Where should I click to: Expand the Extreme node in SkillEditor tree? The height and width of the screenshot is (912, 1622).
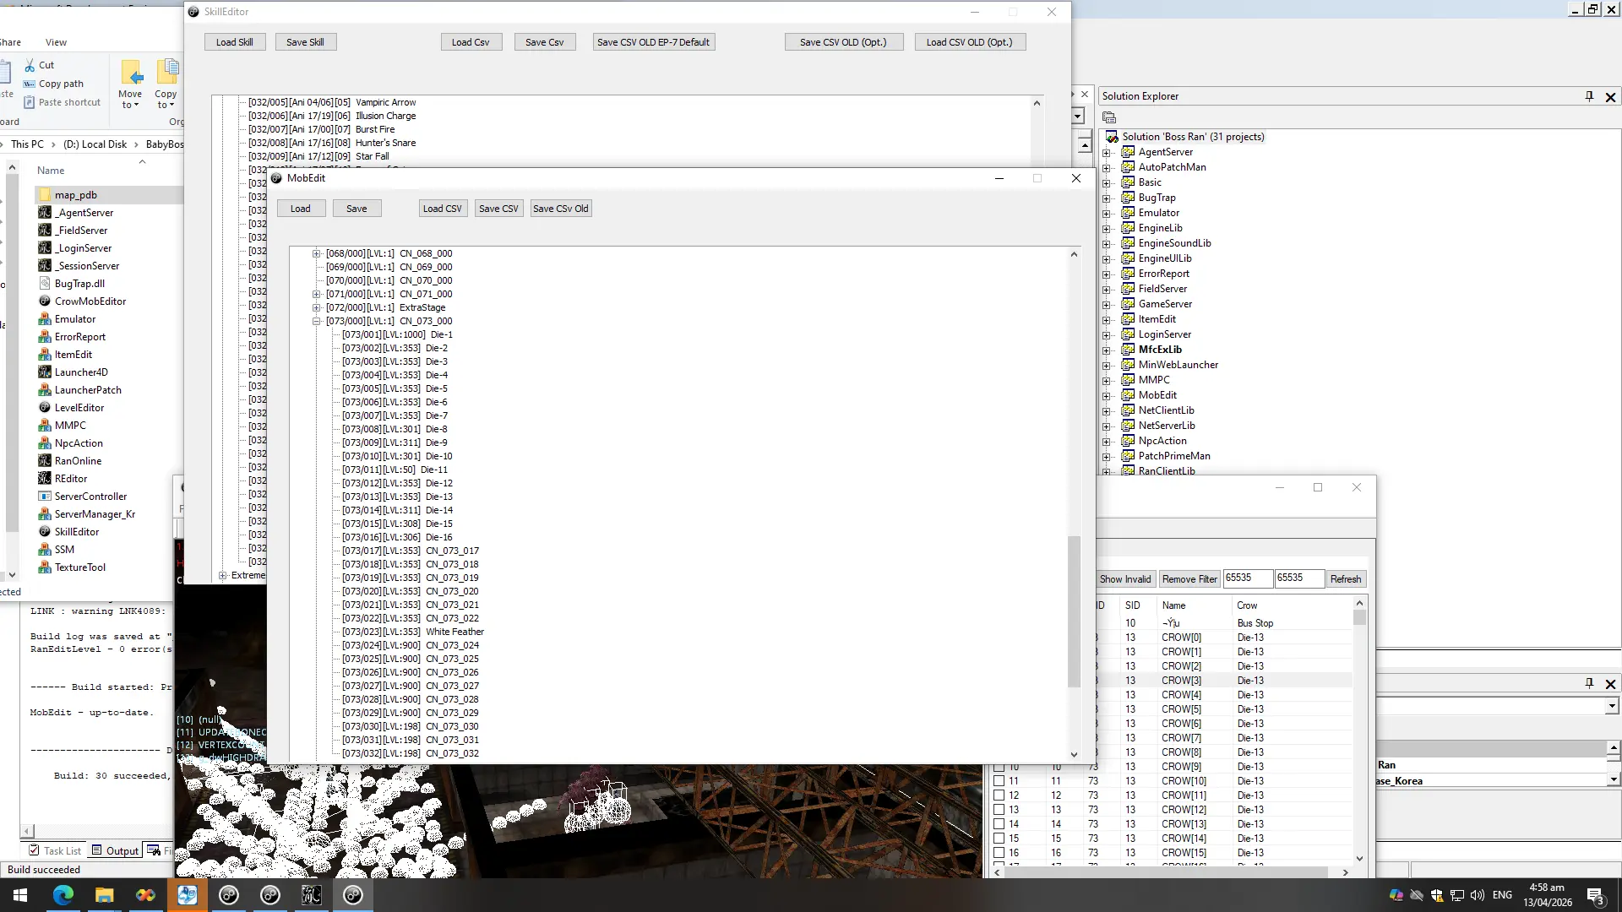tap(223, 576)
